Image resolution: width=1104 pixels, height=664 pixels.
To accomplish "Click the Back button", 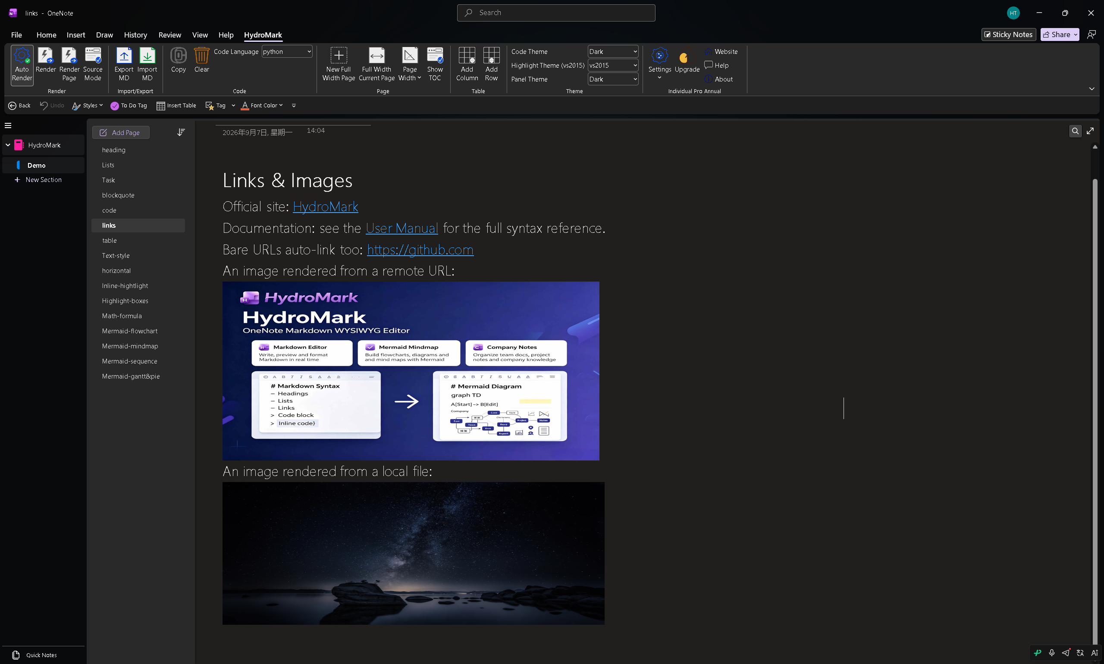I will 19,106.
